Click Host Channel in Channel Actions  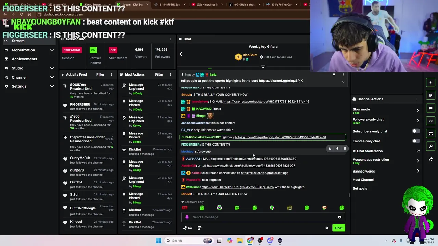[363, 180]
